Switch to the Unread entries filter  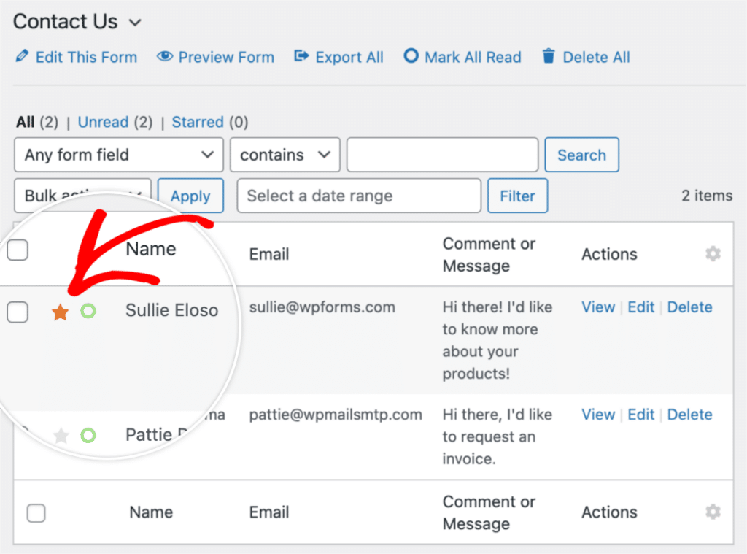click(x=103, y=122)
